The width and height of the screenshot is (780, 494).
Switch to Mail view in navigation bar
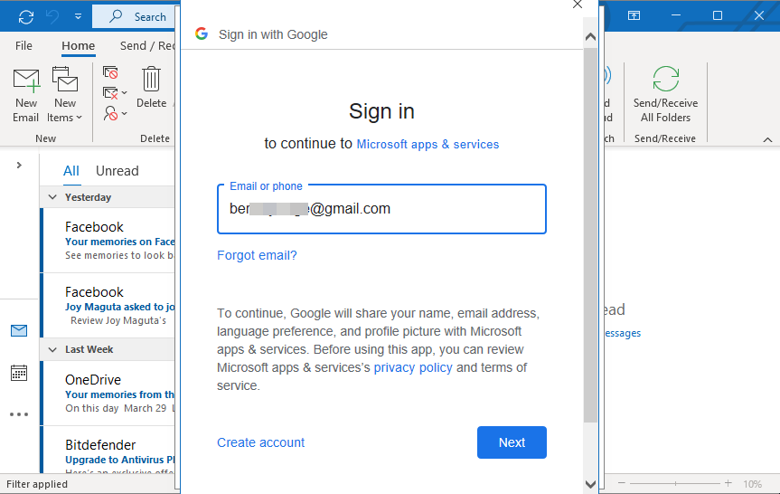tap(19, 330)
